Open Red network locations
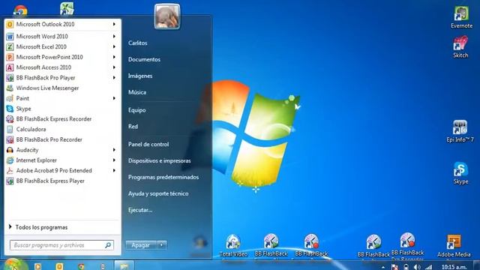Image resolution: width=480 pixels, height=270 pixels. 133,127
